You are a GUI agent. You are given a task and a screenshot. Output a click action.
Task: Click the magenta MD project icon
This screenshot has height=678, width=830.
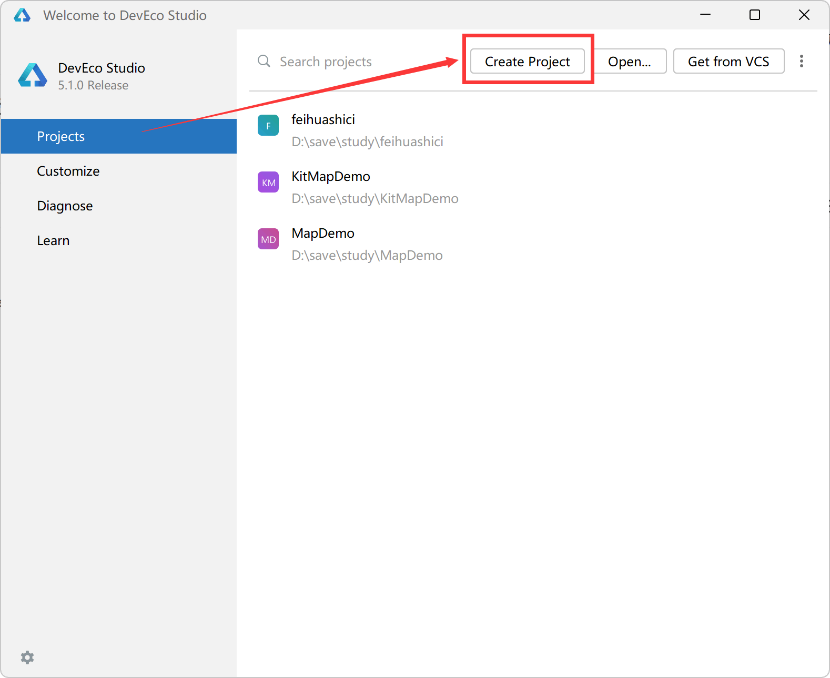pos(268,239)
